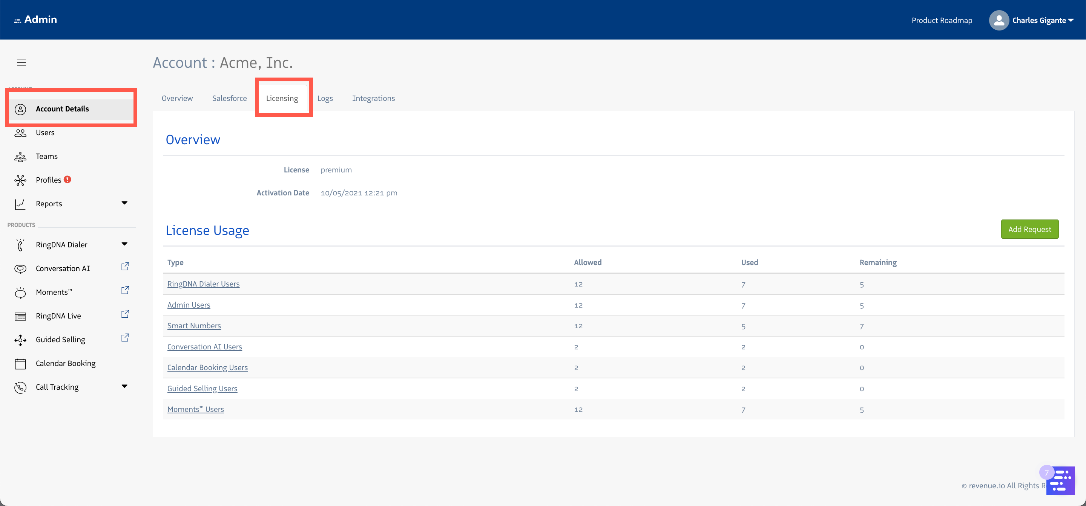The height and width of the screenshot is (506, 1086).
Task: Switch to the Salesforce tab
Action: tap(229, 98)
